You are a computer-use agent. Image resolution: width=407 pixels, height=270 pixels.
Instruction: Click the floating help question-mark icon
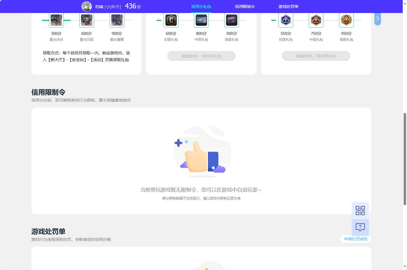coord(360,227)
